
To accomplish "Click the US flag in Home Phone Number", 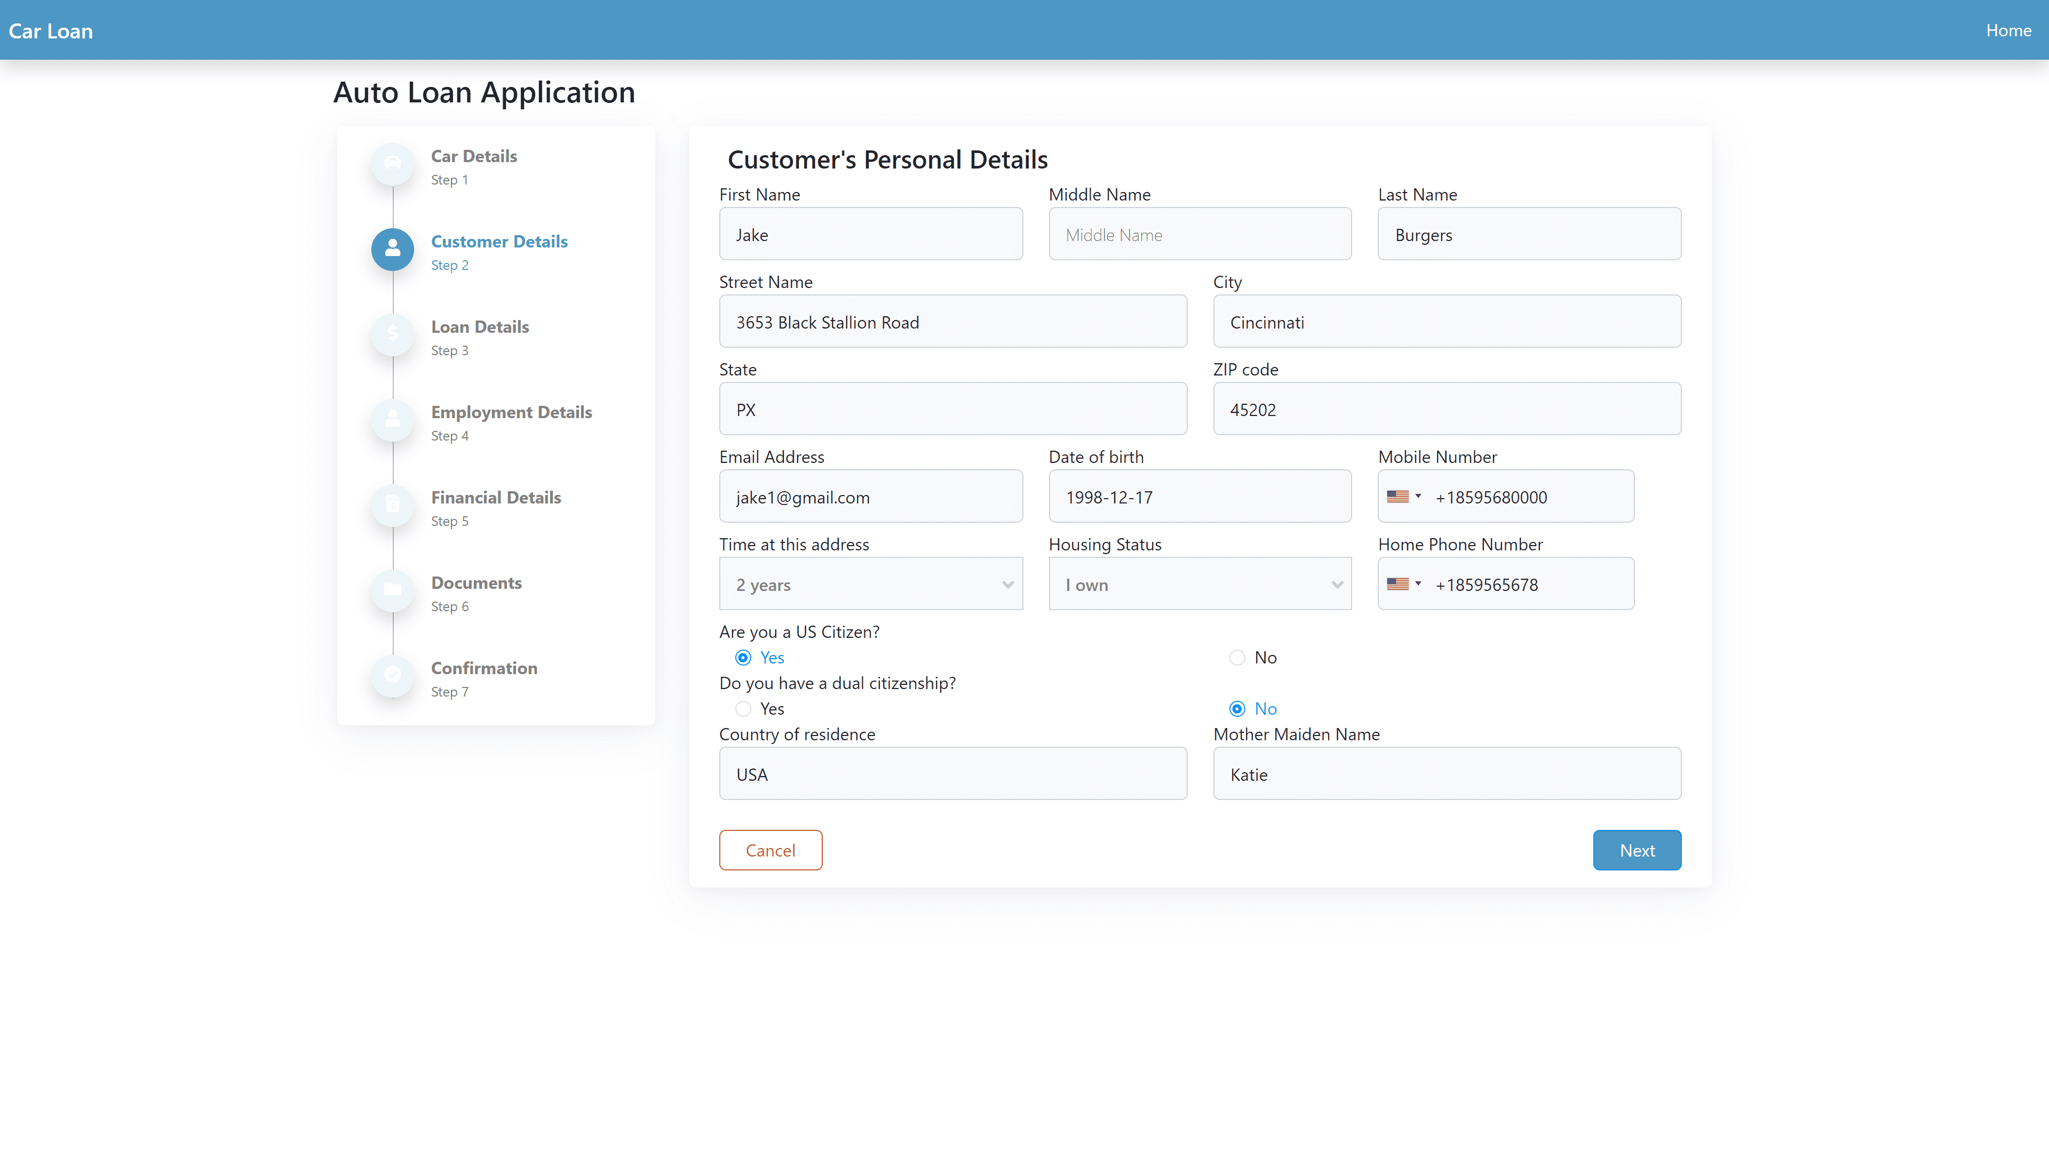I will coord(1397,583).
